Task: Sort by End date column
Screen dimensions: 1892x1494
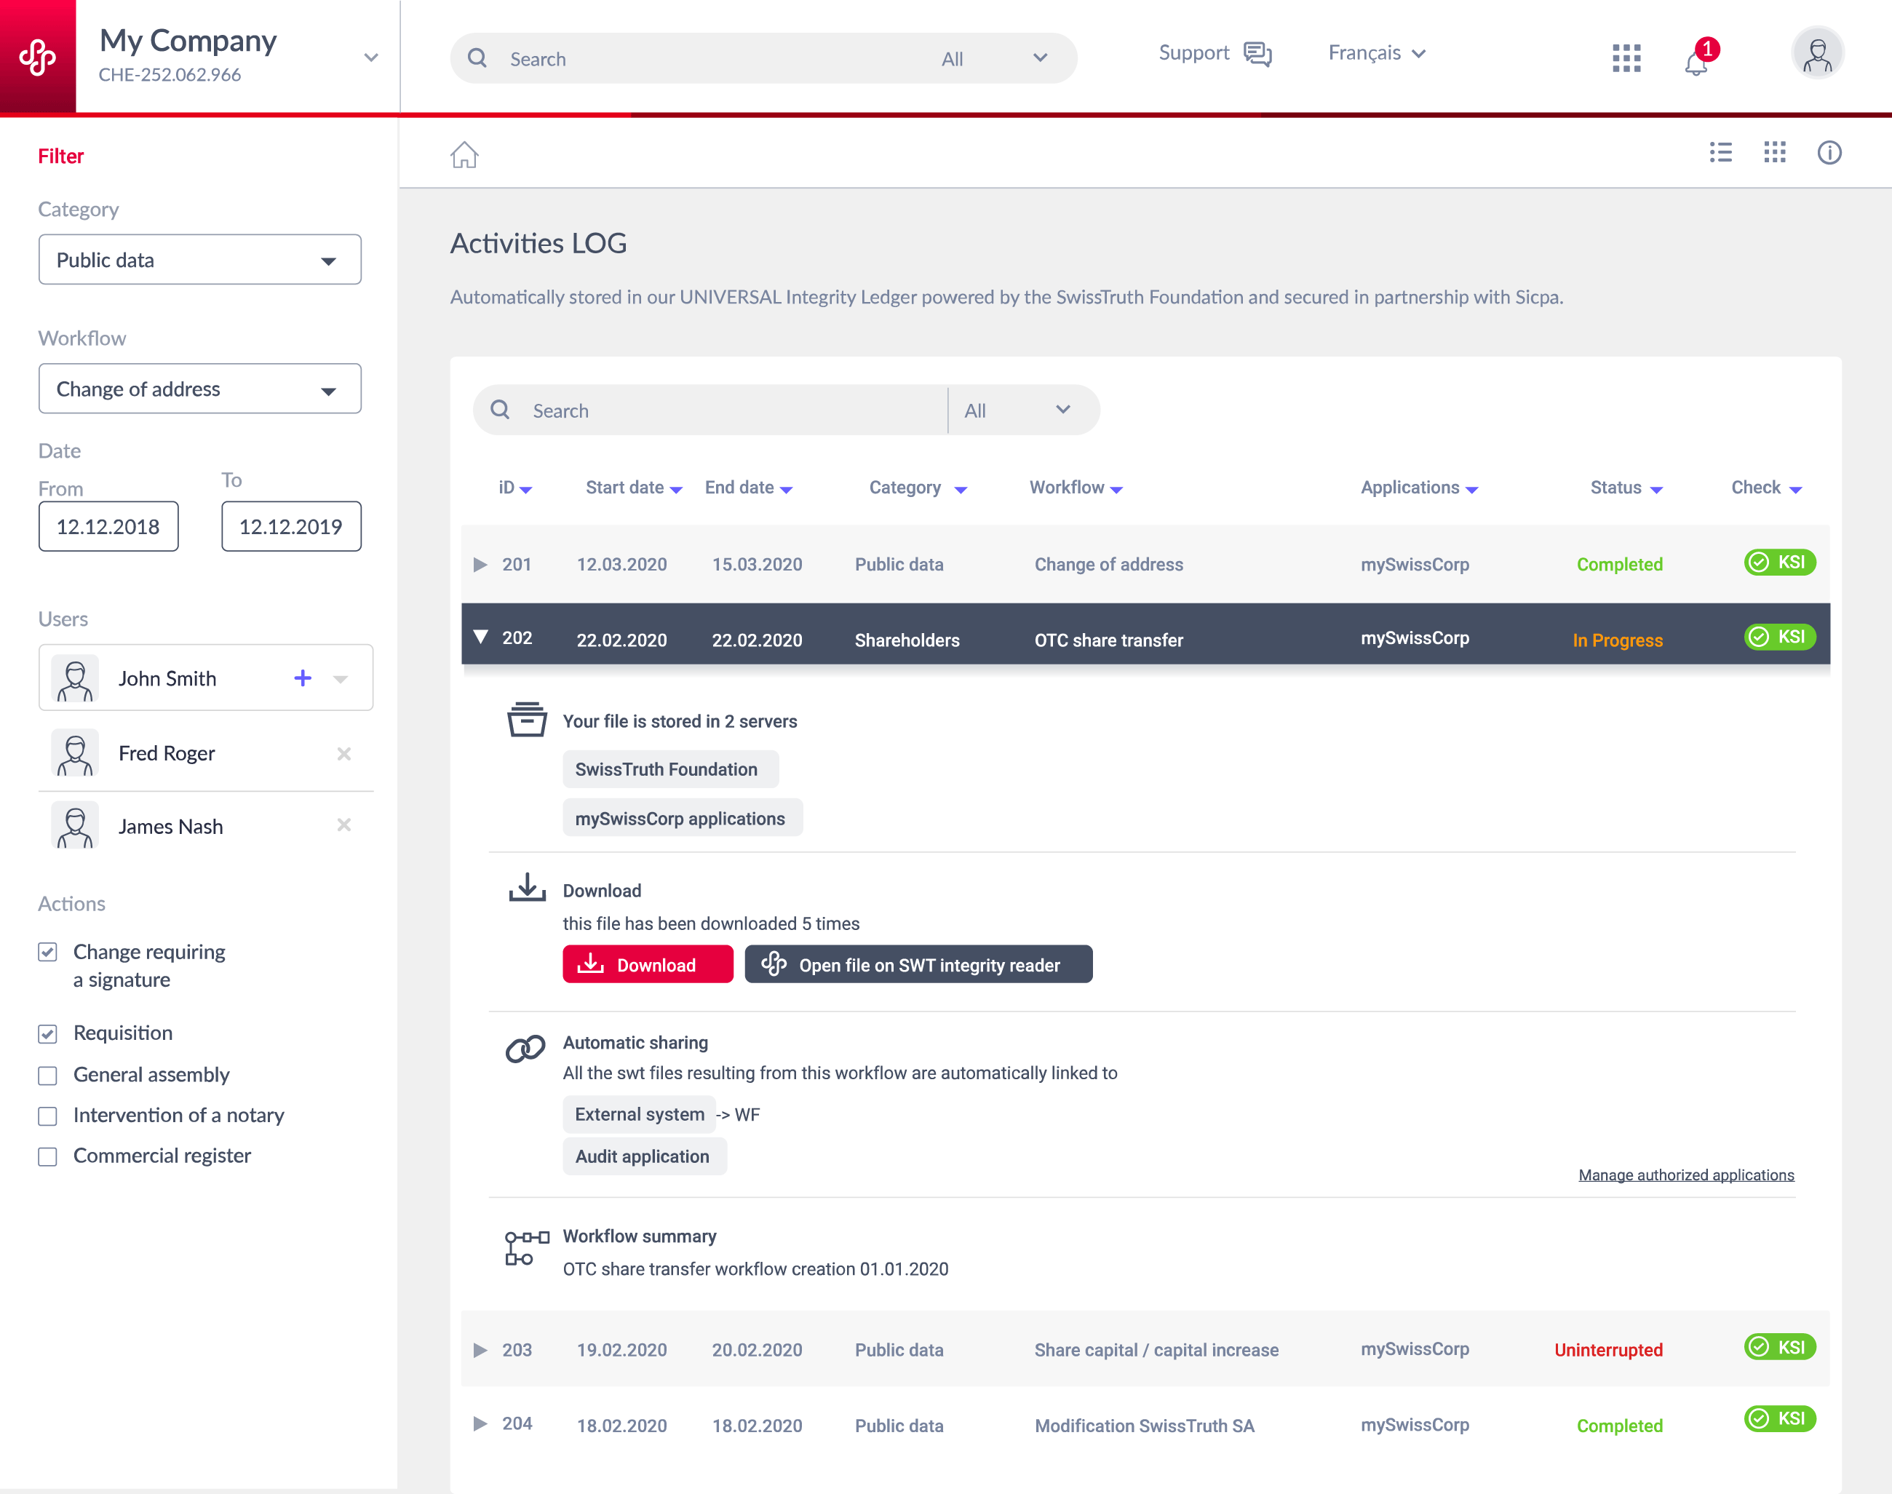Action: (749, 488)
